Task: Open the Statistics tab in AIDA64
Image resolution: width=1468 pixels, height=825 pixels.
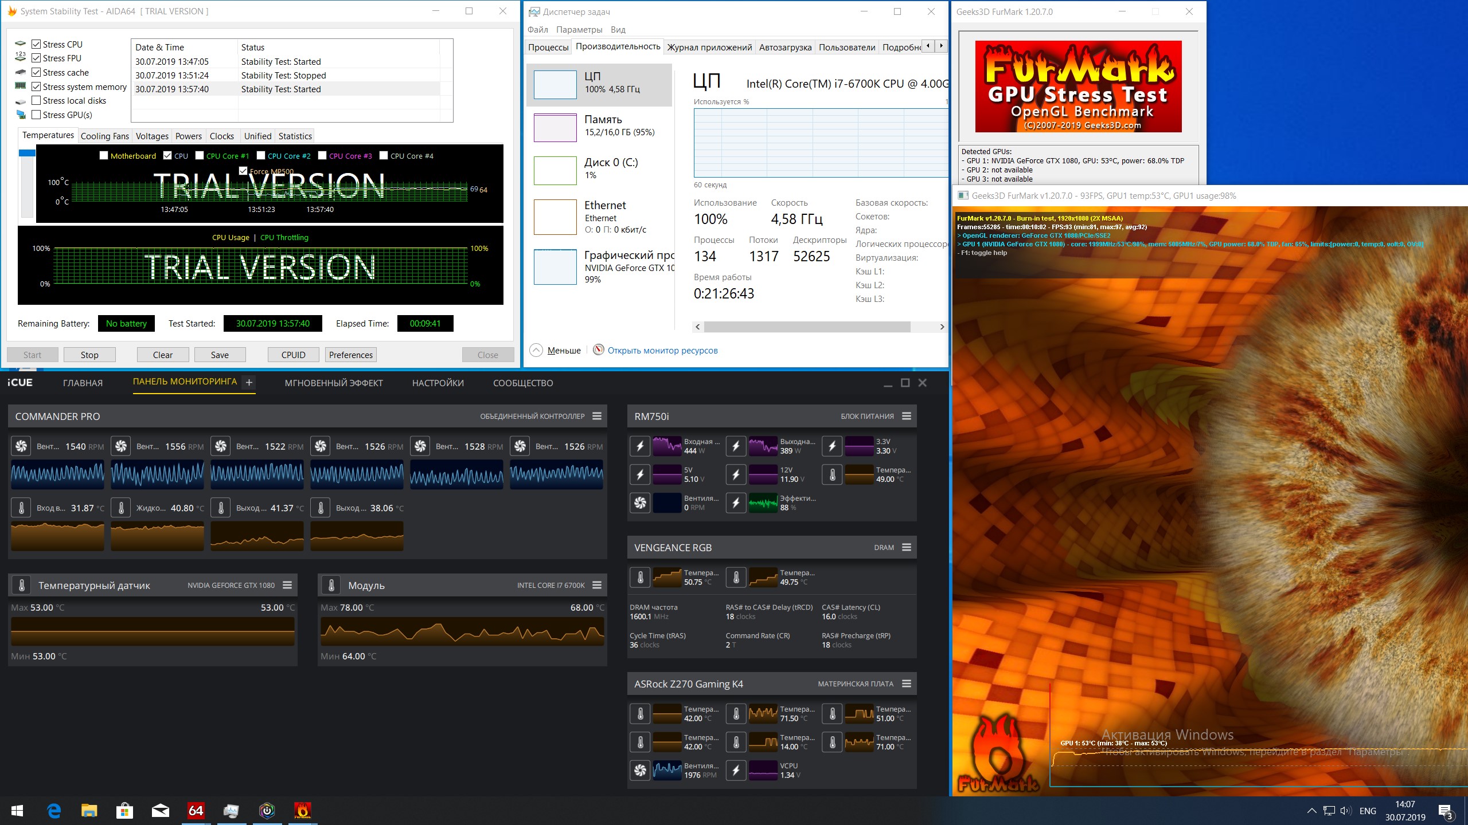Action: click(295, 136)
